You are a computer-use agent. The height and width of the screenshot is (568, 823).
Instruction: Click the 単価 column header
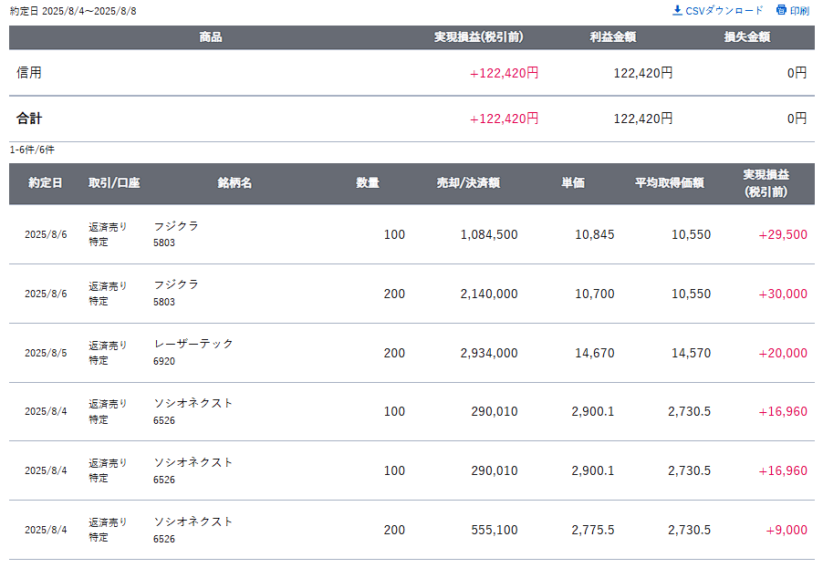[x=573, y=183]
